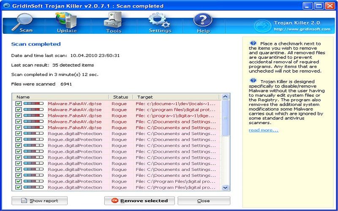The height and width of the screenshot is (211, 338).
Task: Toggle the last Rogue.digitalProtection row checkbox
Action: (19, 187)
